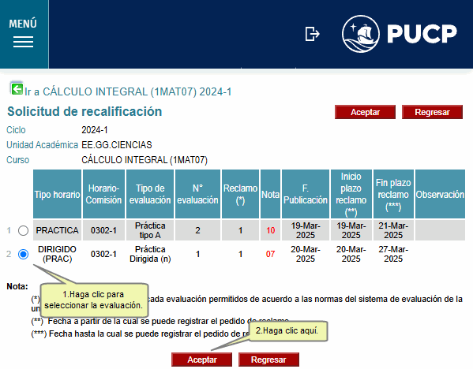Click the logout door-arrow icon
The image size is (473, 369).
click(312, 34)
